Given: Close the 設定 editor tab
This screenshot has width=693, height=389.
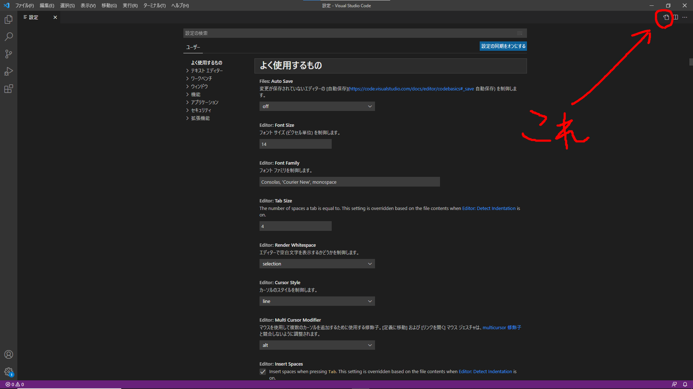Looking at the screenshot, I should coord(55,17).
